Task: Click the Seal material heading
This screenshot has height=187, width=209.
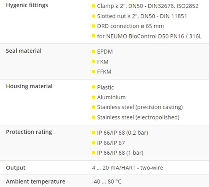Action: [x=24, y=51]
